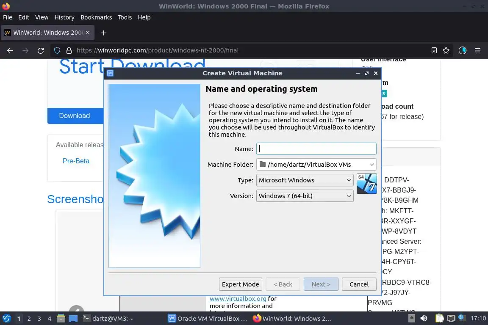The image size is (488, 325).
Task: Open the www.virtualbox.org link
Action: click(238, 299)
